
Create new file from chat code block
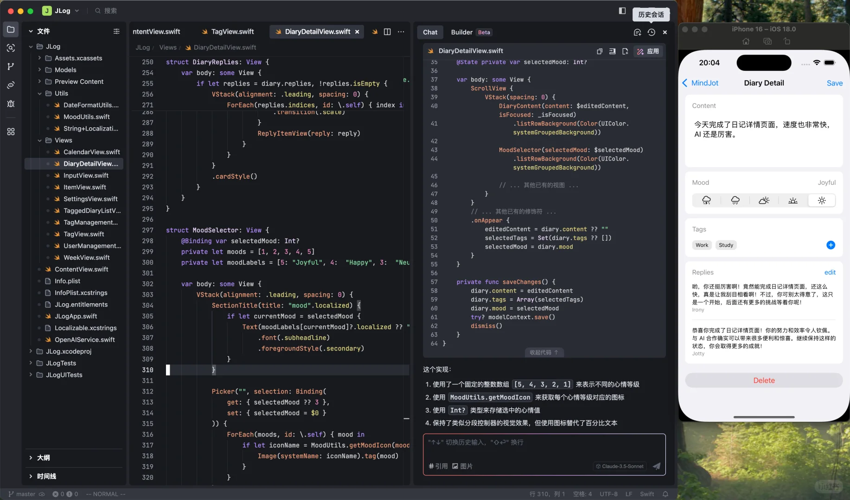(x=625, y=51)
